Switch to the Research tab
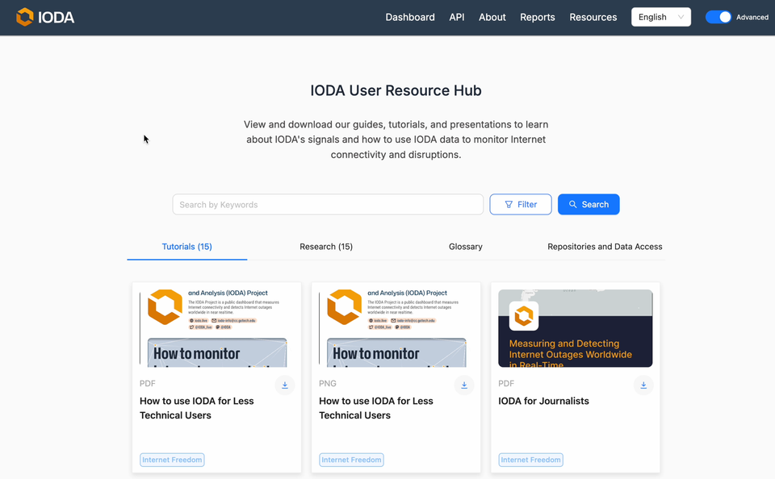This screenshot has height=479, width=775. point(326,247)
